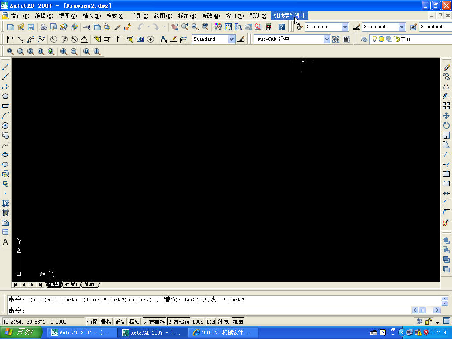
Task: Open the 文件(F) menu
Action: 20,16
